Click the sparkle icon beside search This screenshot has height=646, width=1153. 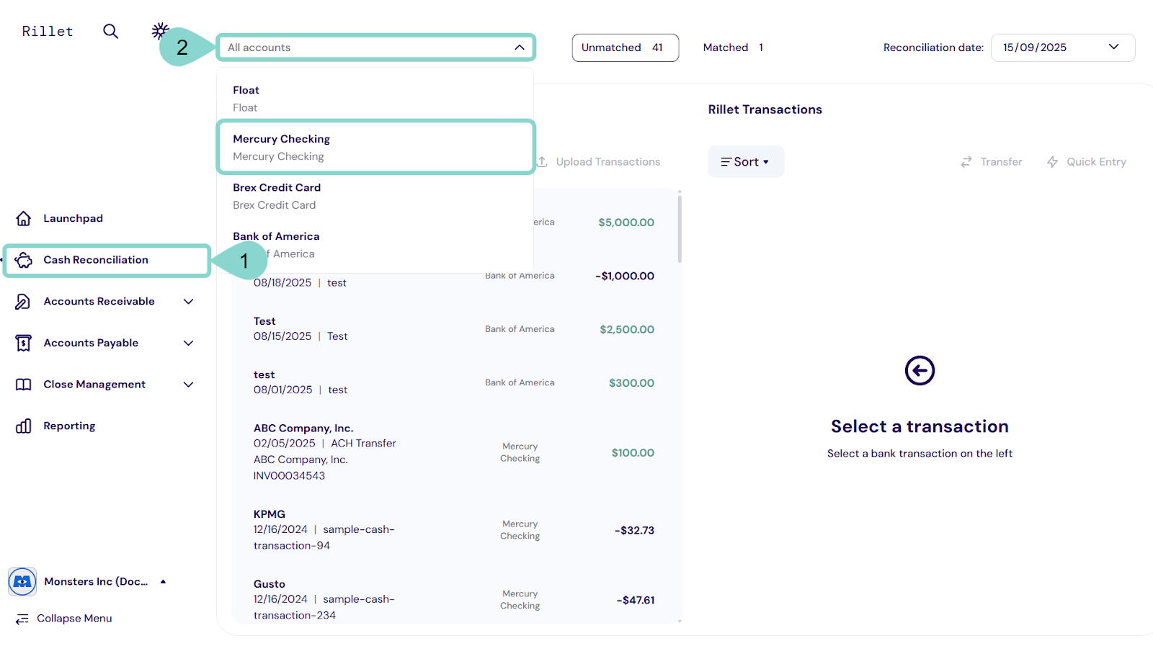pyautogui.click(x=159, y=30)
